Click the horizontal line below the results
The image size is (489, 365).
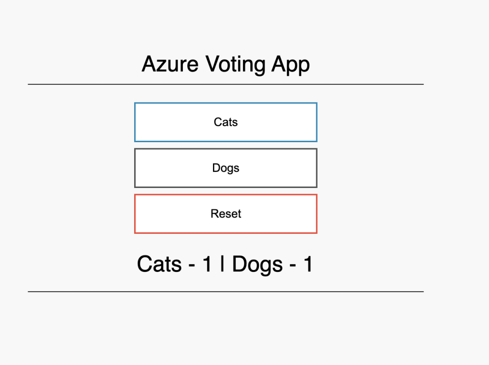(x=226, y=292)
